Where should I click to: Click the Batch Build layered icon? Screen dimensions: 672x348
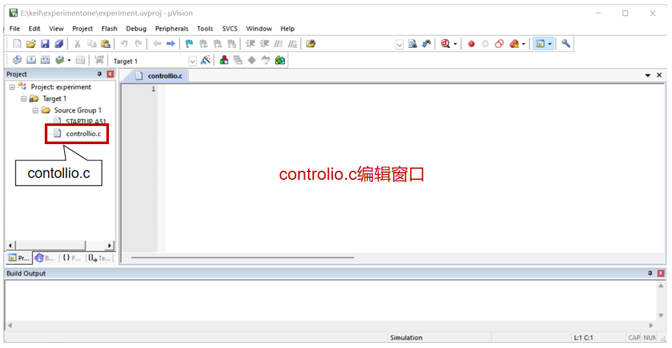point(60,60)
